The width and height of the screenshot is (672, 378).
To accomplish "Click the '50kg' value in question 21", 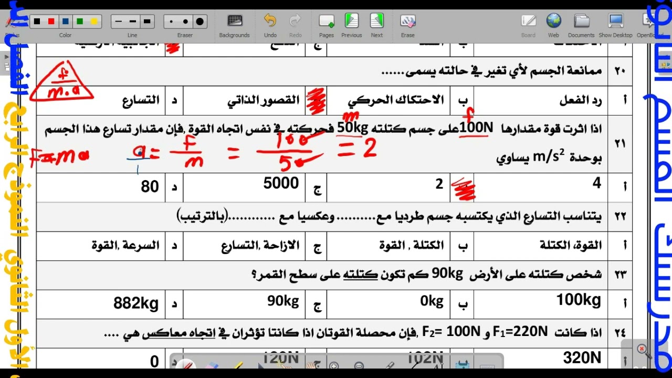I will point(352,128).
